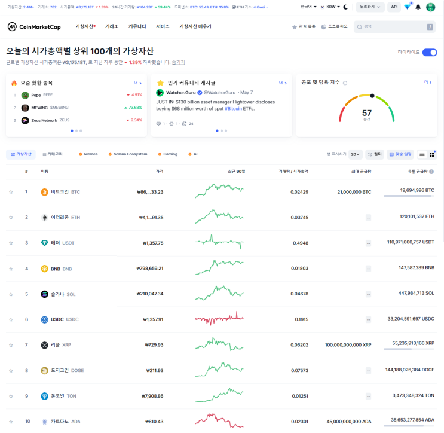Click the #Bitcoin hashtag link
Image resolution: width=444 pixels, height=433 pixels.
(x=233, y=109)
